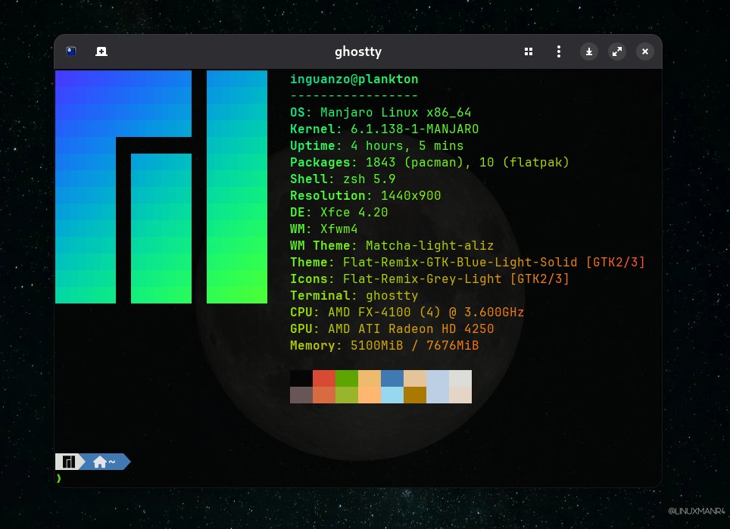Click the 'Shell: zsh 5.9' line
Viewport: 730px width, 529px height.
(x=342, y=179)
